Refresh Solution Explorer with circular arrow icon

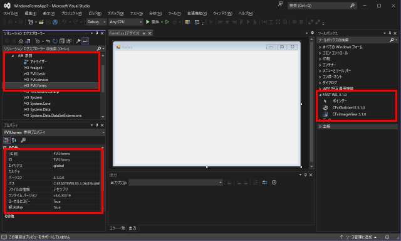coord(55,41)
